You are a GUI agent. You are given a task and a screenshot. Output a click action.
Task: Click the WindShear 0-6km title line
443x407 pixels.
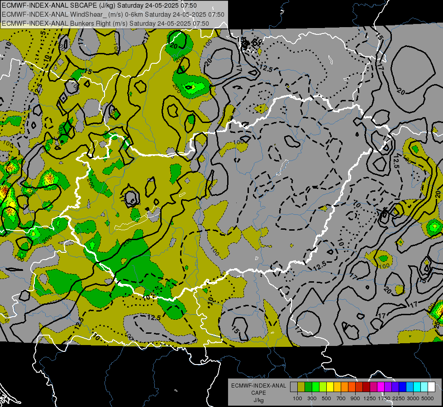click(x=113, y=14)
